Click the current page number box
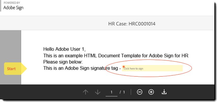The image size is (217, 102). point(111,92)
